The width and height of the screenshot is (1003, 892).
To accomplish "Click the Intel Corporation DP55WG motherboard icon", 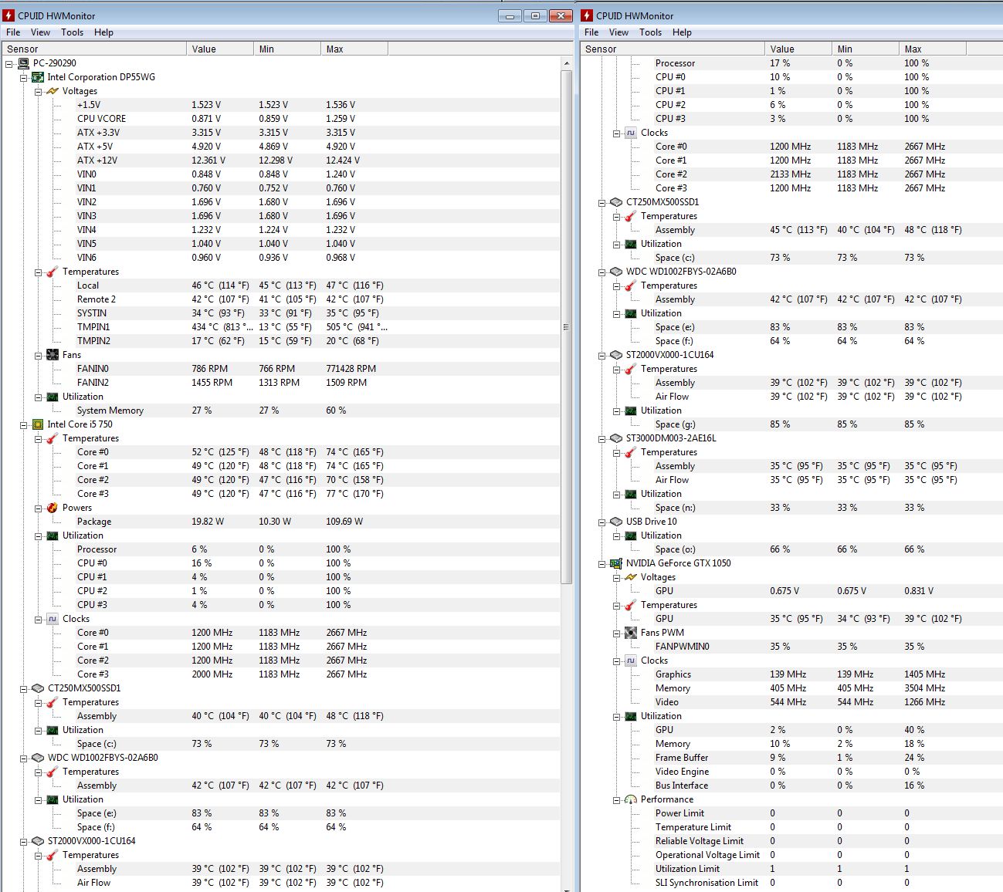I will tap(38, 77).
